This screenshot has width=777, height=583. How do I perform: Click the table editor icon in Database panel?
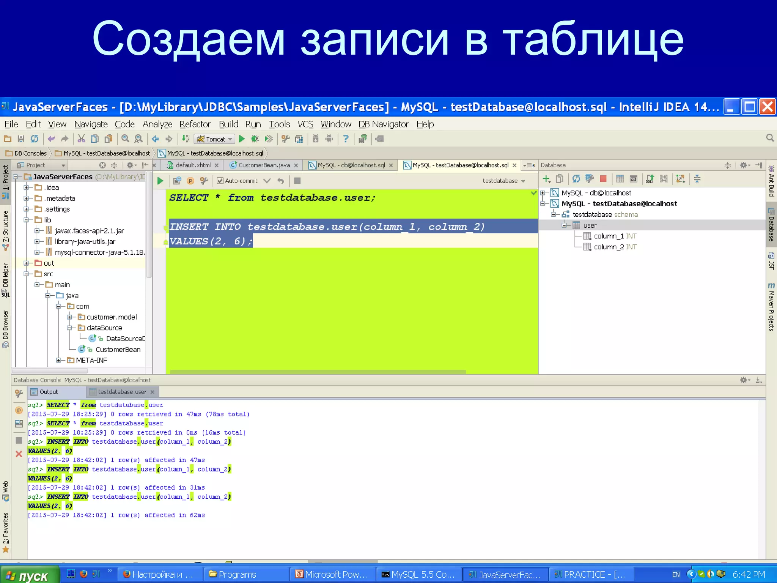coord(620,179)
